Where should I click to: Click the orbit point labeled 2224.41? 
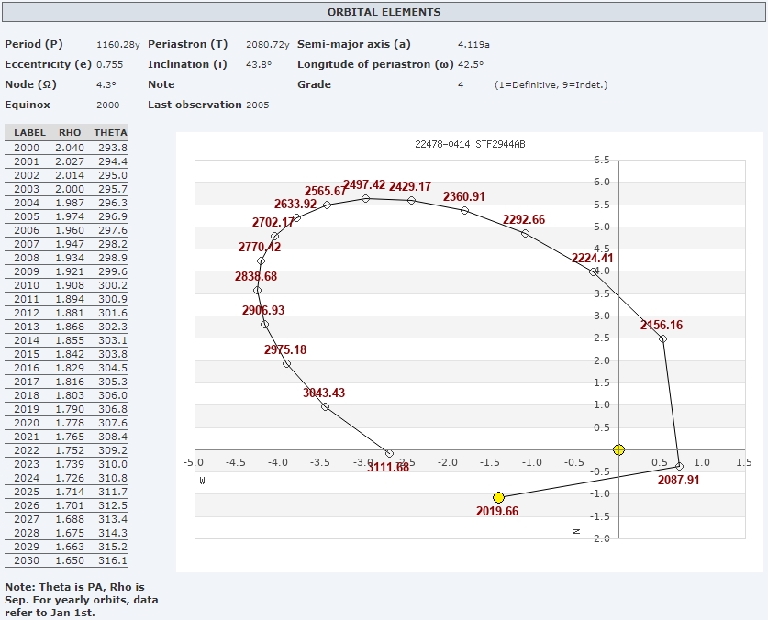[593, 271]
